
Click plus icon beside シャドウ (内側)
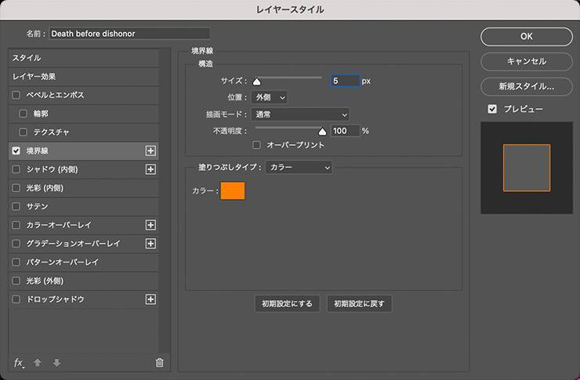(x=151, y=169)
